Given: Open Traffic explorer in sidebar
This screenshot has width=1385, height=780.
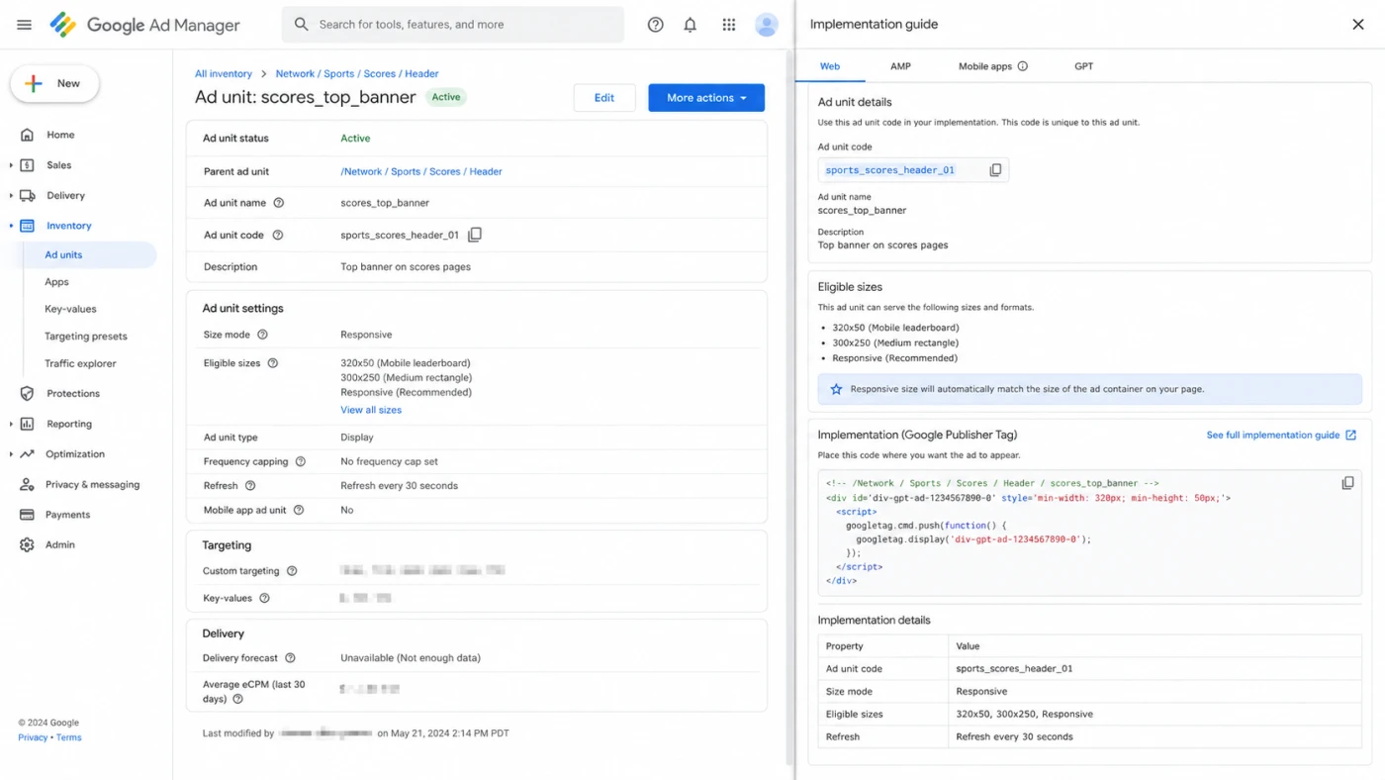Looking at the screenshot, I should (80, 363).
